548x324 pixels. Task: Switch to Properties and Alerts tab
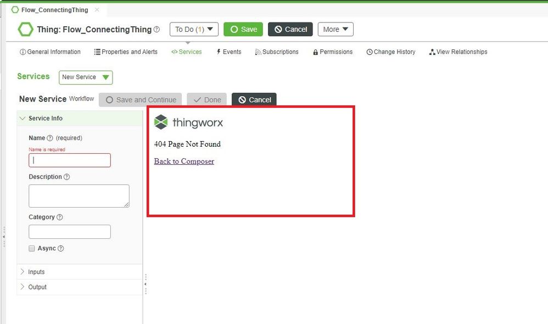(126, 52)
